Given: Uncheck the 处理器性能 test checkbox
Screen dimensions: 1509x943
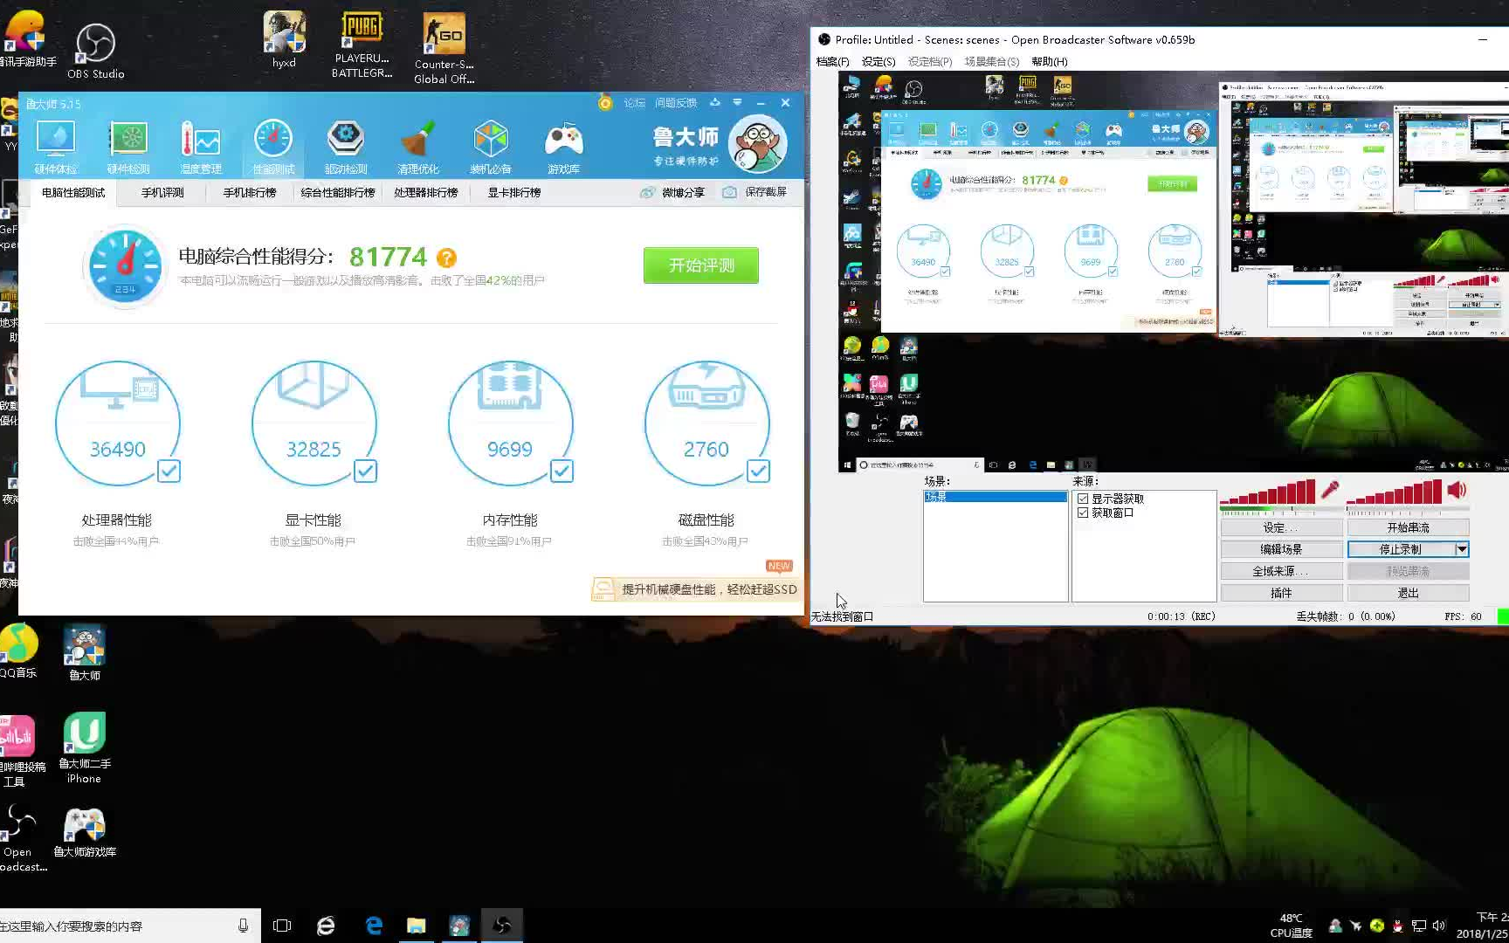Looking at the screenshot, I should tap(169, 471).
